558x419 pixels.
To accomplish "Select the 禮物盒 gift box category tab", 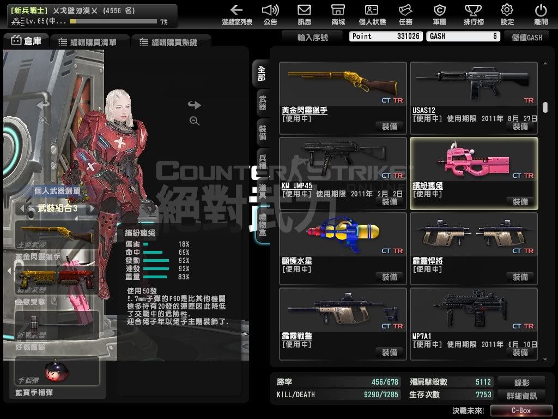I will [262, 224].
